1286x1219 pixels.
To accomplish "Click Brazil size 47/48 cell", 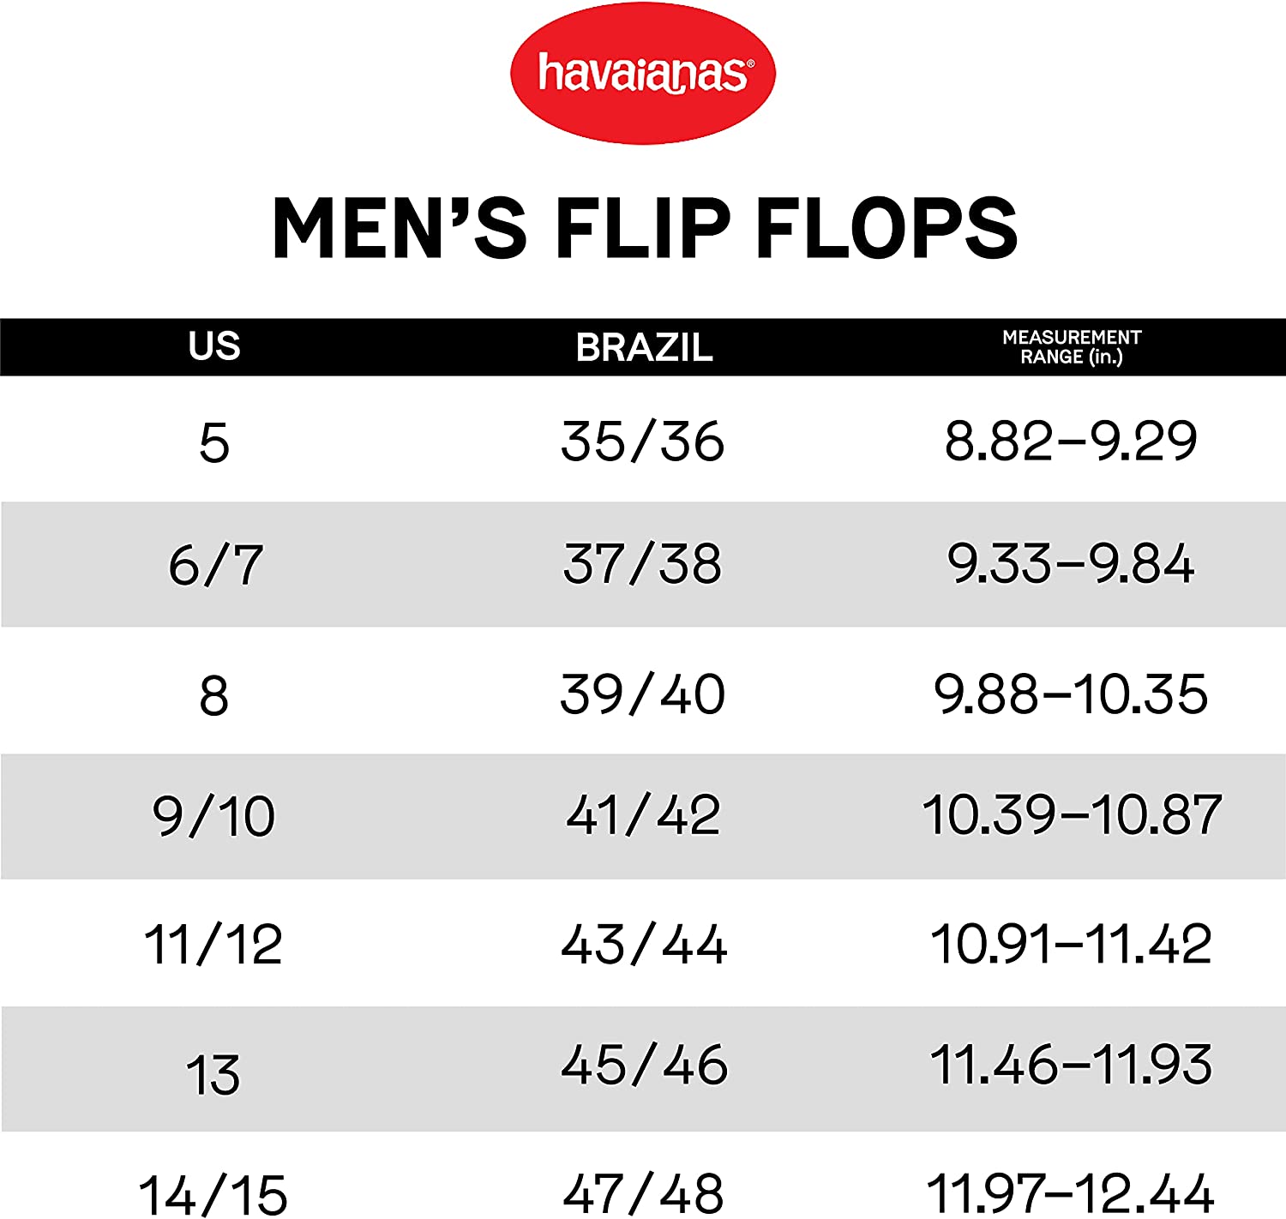I will point(644,1193).
